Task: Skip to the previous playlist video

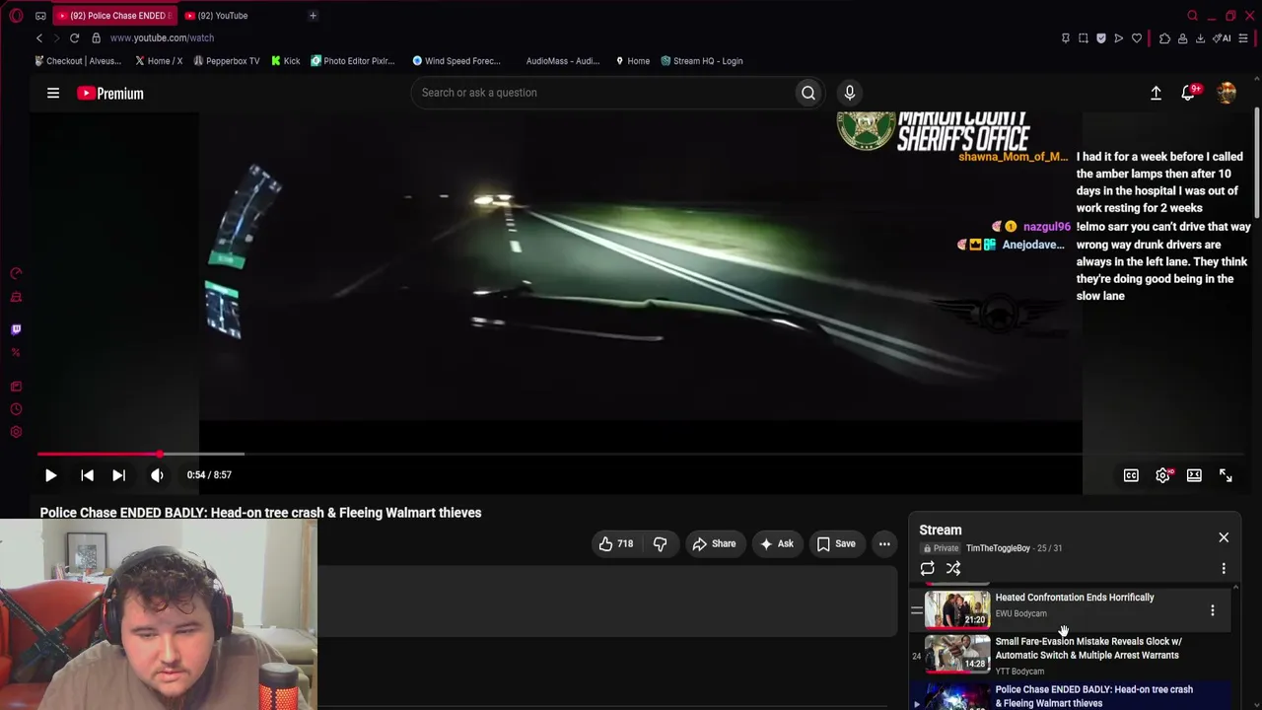Action: (87, 475)
